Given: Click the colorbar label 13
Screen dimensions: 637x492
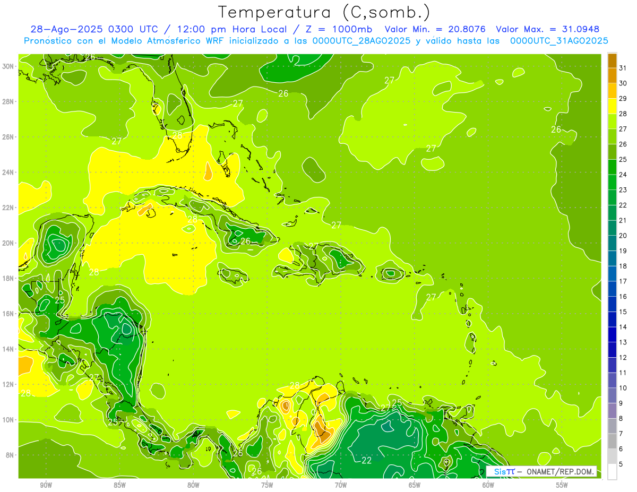Looking at the screenshot, I should point(623,342).
